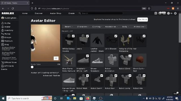Reload the page in browser
Viewport: 181px width, 101px height.
pos(13,8)
